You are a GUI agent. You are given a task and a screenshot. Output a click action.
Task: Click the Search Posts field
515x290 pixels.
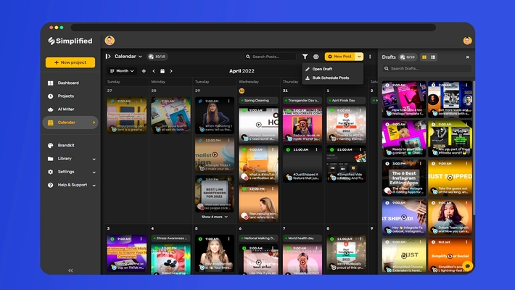click(x=270, y=57)
